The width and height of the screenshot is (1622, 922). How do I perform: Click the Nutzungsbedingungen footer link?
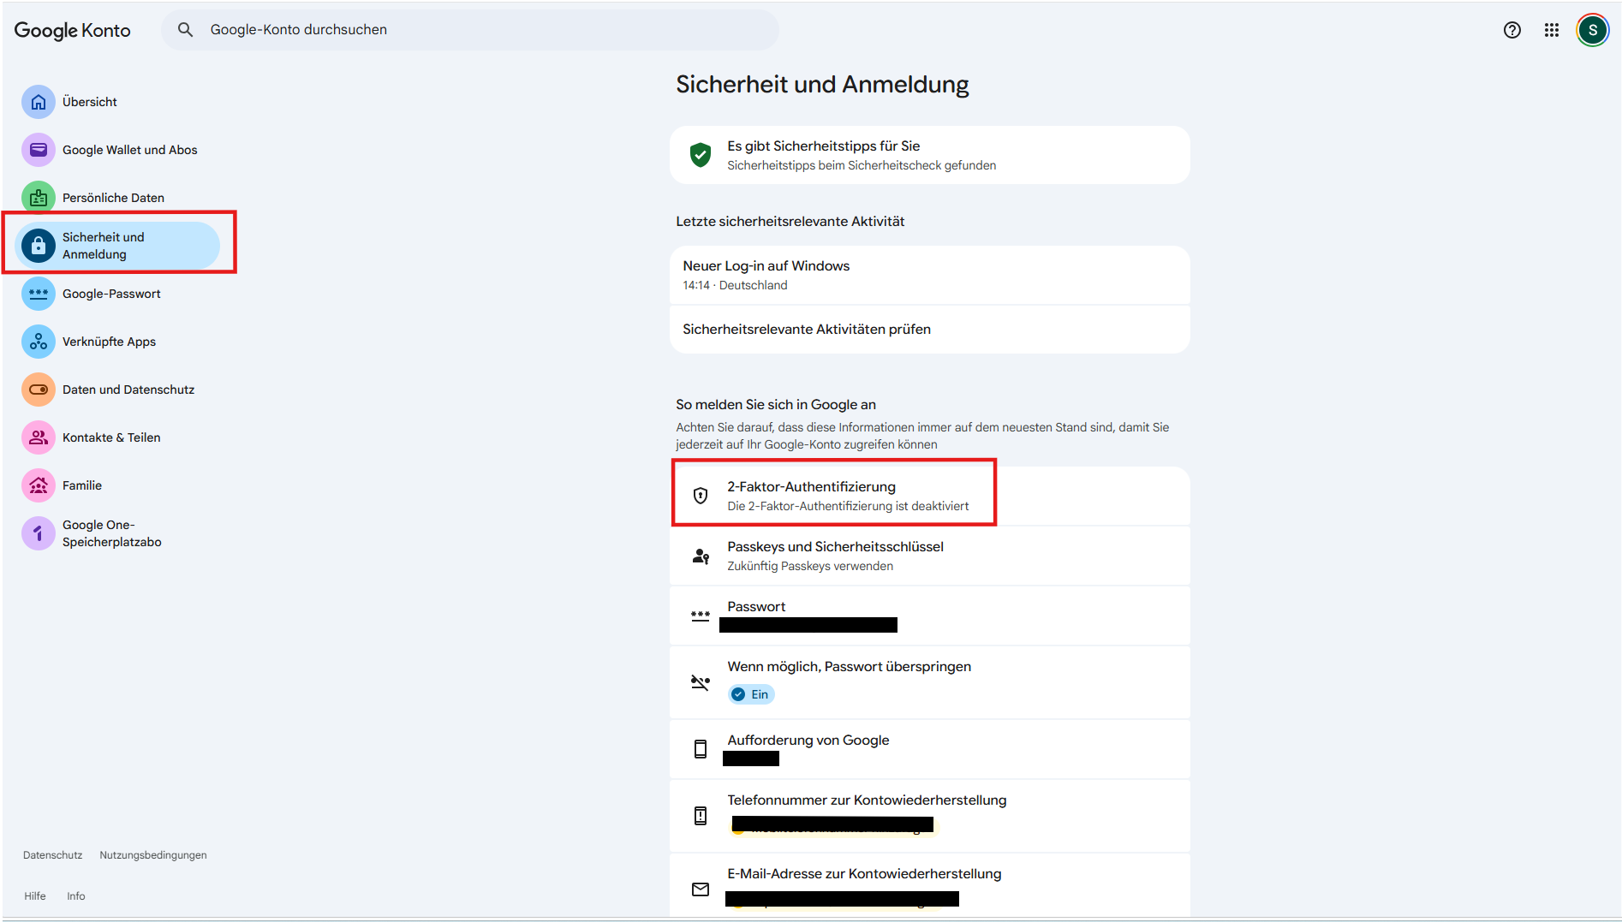pos(153,855)
